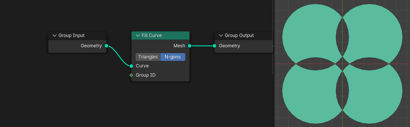Collapse the Group Input node using its chevron

(x=55, y=35)
